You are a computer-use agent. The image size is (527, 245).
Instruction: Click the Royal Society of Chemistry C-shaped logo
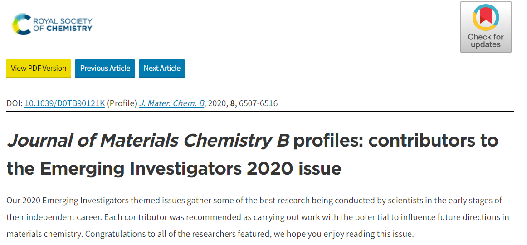[x=21, y=24]
